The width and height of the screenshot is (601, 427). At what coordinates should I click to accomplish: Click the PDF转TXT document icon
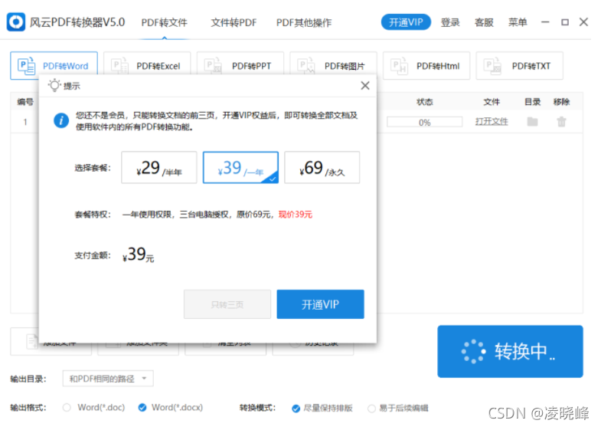[x=492, y=66]
